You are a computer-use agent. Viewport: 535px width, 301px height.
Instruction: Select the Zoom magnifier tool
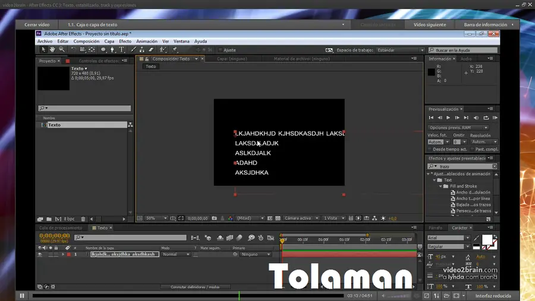[61, 50]
